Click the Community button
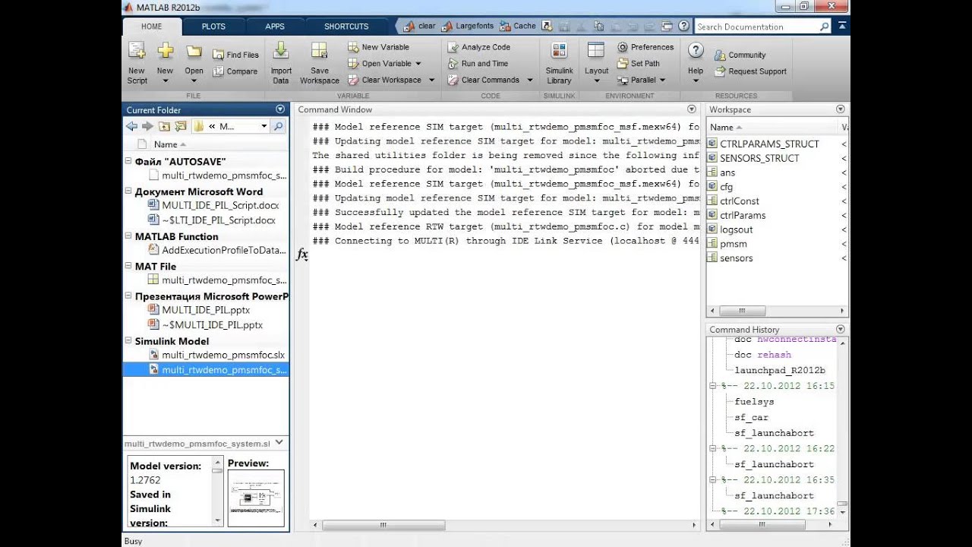Screen dimensions: 972x547 [x=746, y=55]
